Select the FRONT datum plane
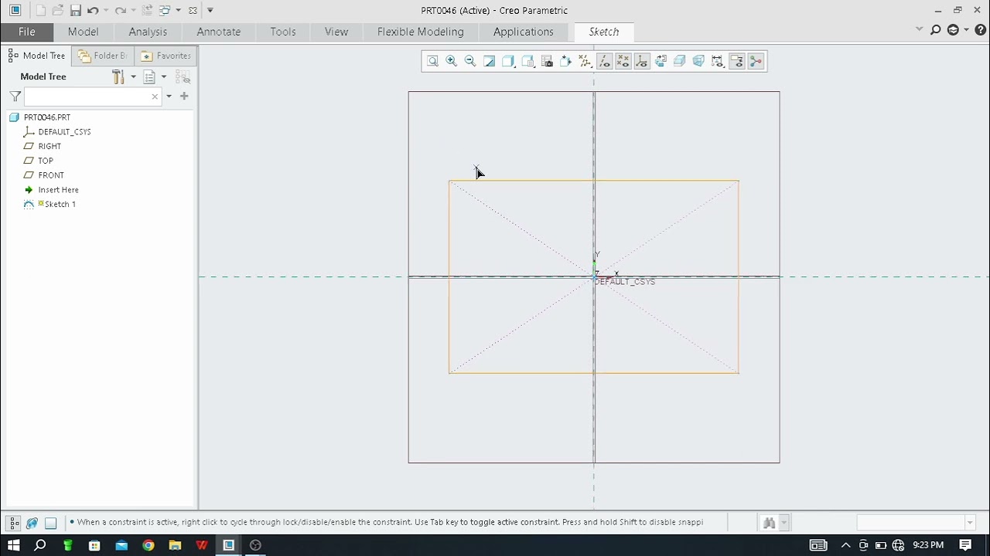 coord(51,175)
